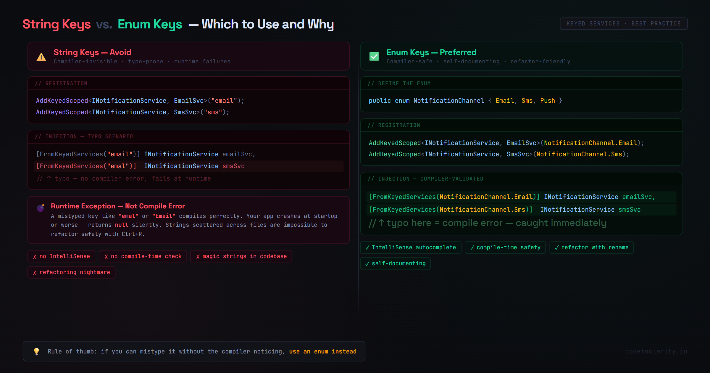
Task: Click the X icon on the magic strings badge
Action: 198,256
